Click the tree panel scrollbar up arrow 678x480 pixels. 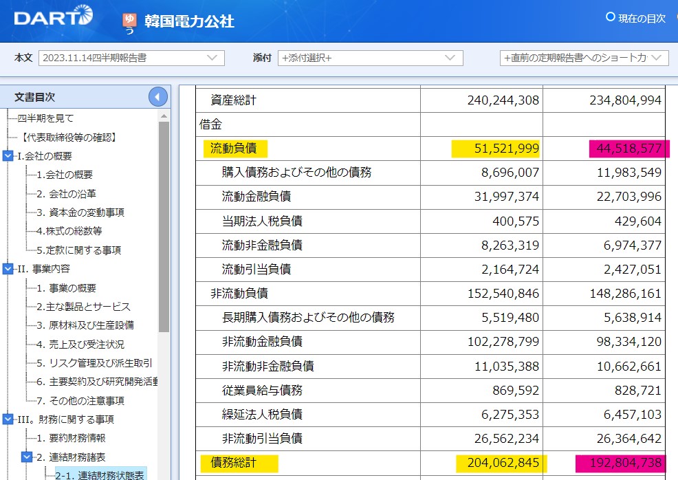[x=164, y=116]
